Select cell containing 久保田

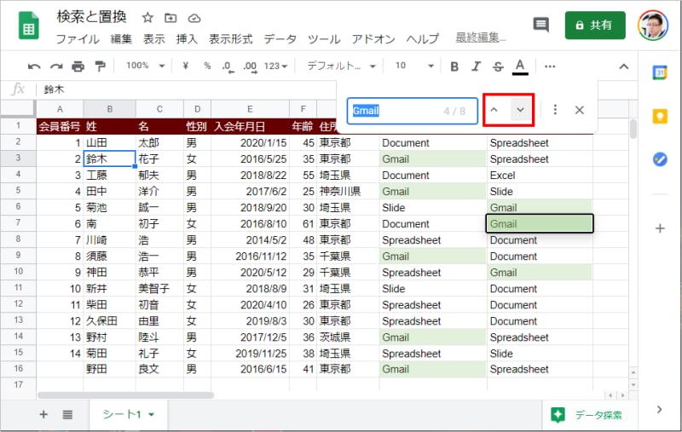coord(110,321)
